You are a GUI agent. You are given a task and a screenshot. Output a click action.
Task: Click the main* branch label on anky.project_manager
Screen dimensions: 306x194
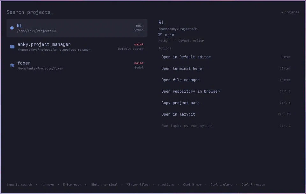[139, 44]
